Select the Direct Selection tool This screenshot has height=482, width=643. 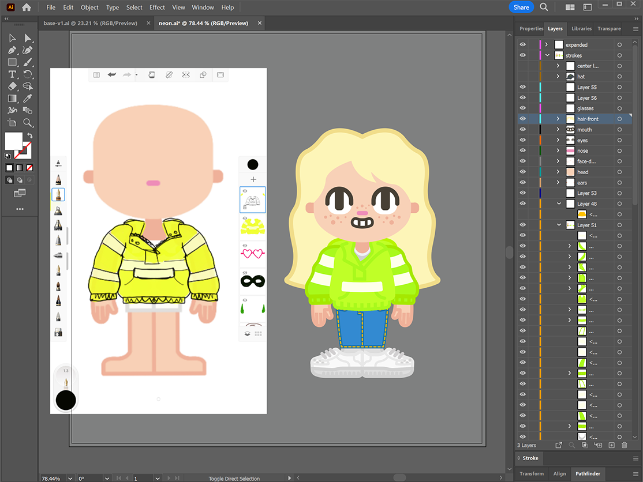(28, 38)
